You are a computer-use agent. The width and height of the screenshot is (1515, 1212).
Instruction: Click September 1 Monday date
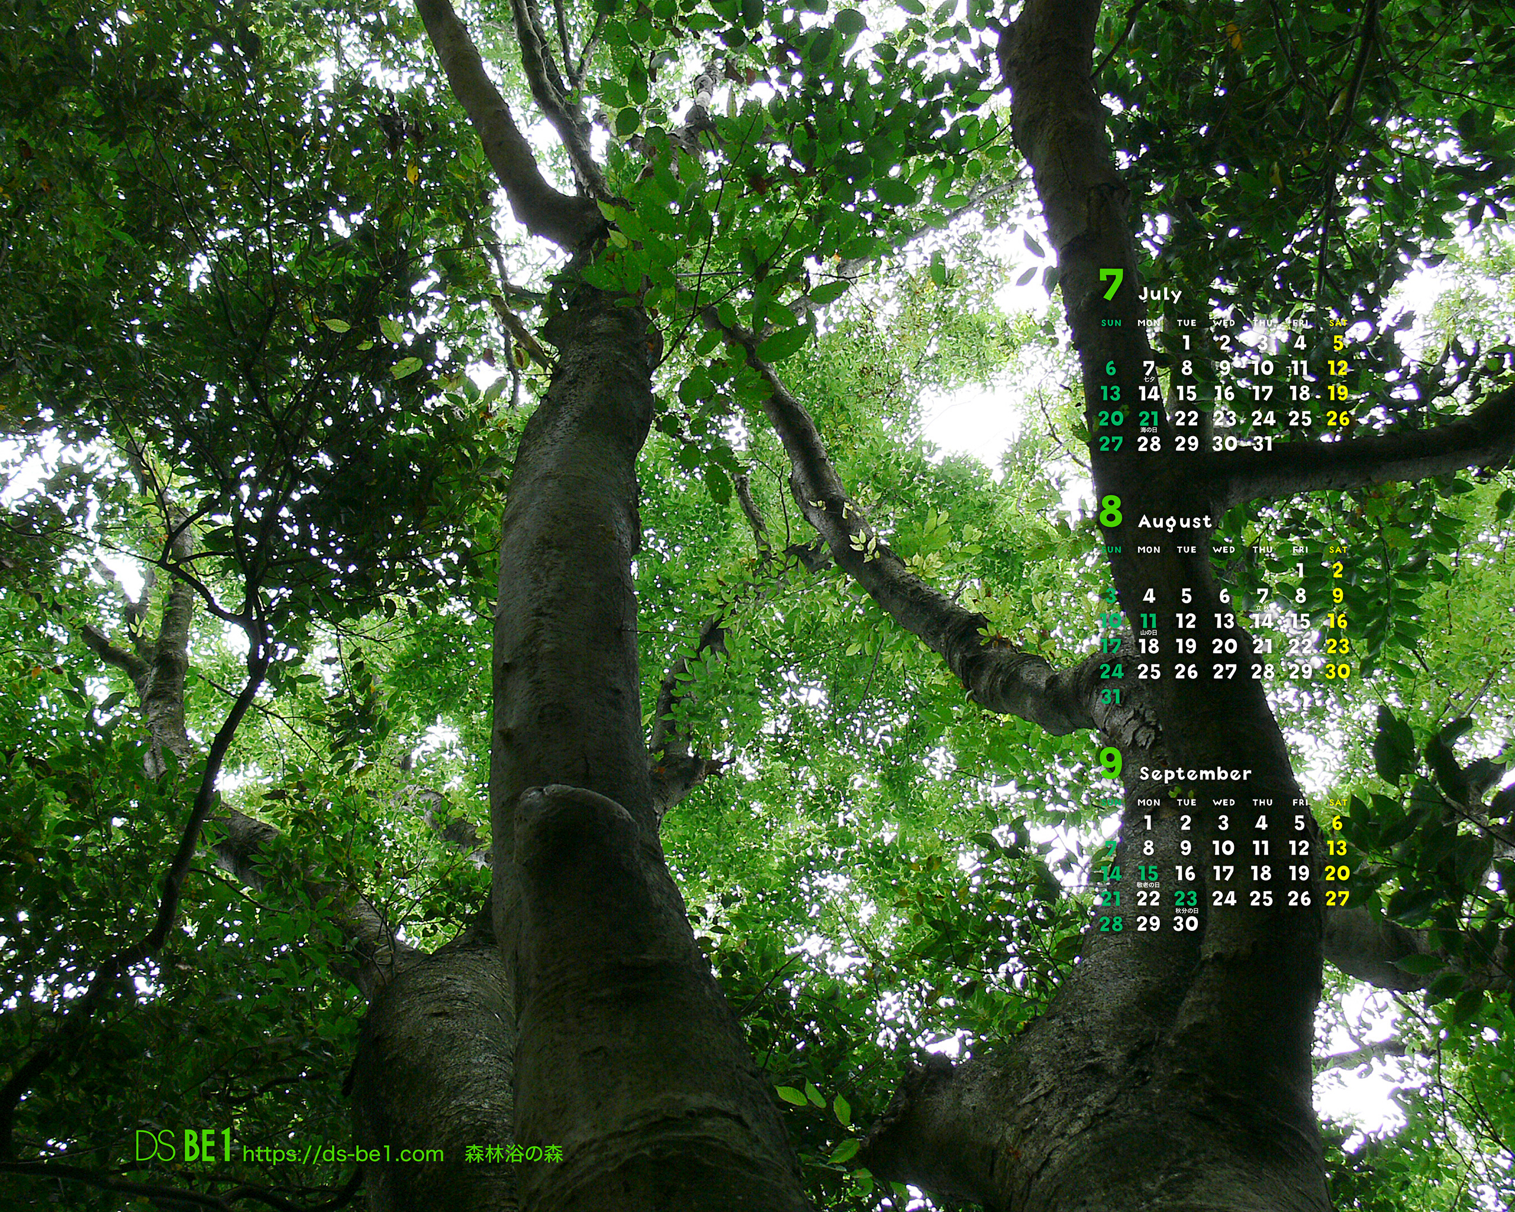click(1148, 823)
